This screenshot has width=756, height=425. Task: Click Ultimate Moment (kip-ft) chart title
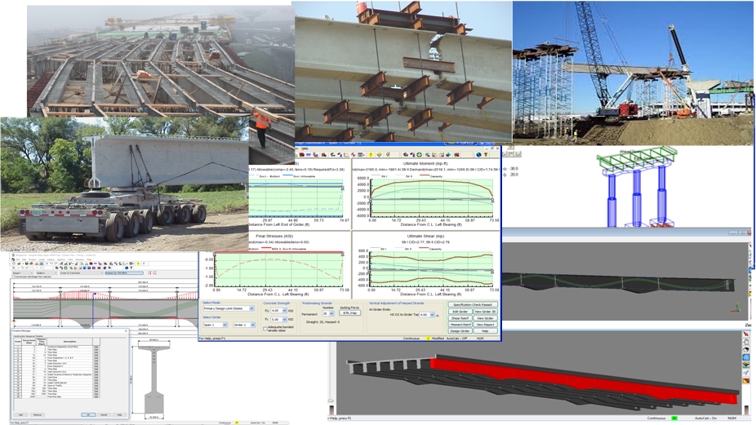coord(425,163)
